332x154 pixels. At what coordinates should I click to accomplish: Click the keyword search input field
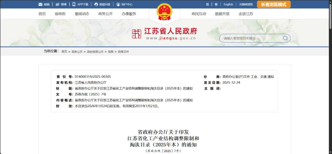(251, 38)
